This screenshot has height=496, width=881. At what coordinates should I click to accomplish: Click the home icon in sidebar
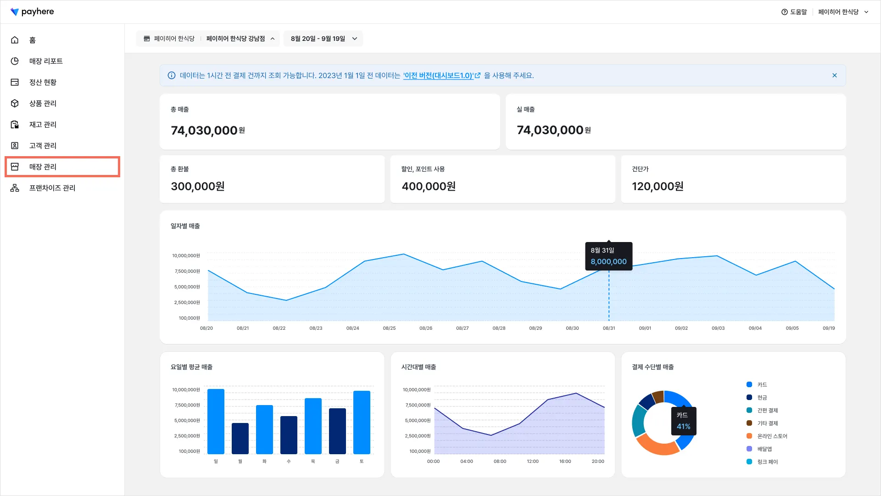point(15,40)
